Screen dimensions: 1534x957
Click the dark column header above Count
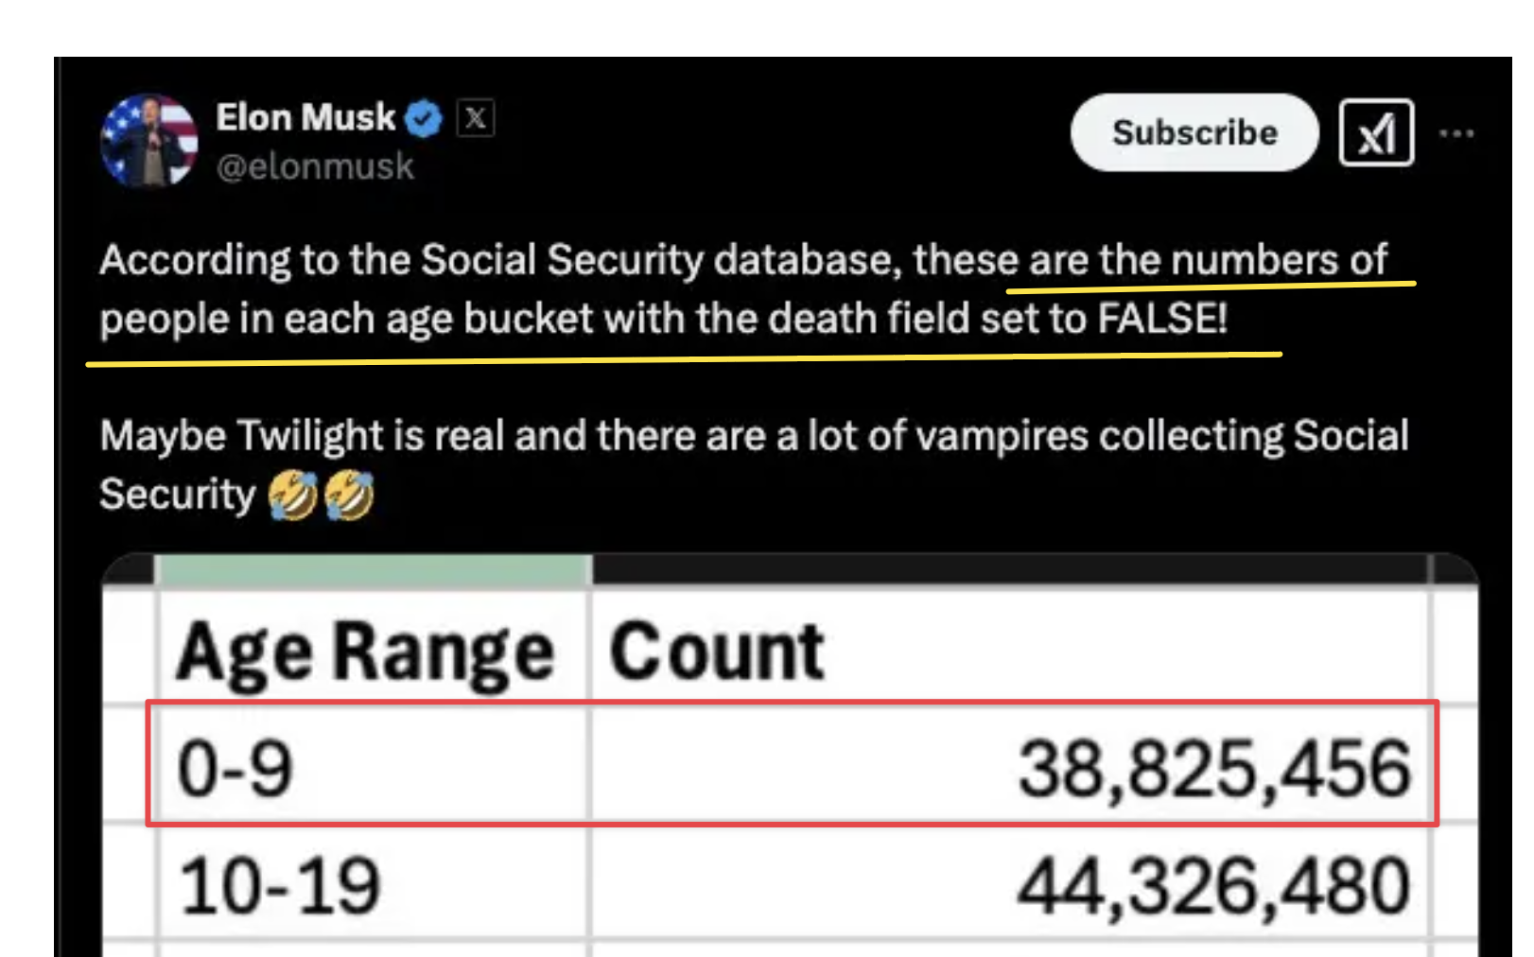coord(1008,569)
